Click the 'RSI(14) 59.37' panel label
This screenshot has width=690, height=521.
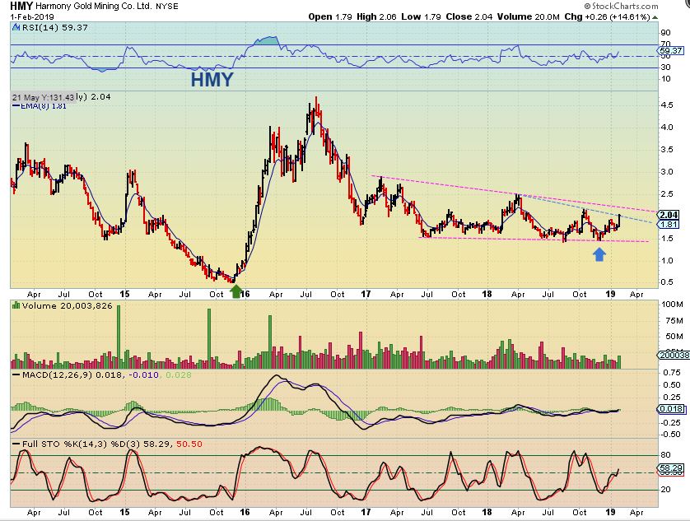click(x=54, y=27)
